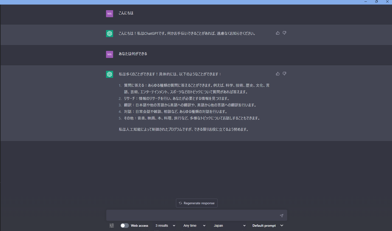Click the MA avatar beside あなたは何ができる
Viewport: 392px width, 231px height.
pos(110,54)
